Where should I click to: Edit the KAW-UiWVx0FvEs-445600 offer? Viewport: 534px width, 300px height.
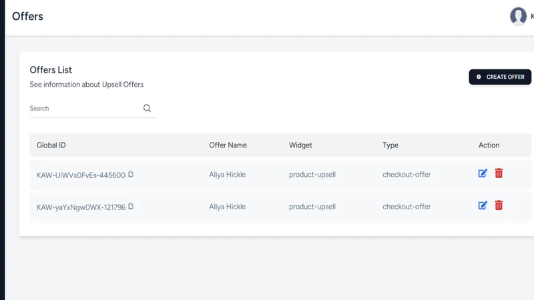[483, 173]
